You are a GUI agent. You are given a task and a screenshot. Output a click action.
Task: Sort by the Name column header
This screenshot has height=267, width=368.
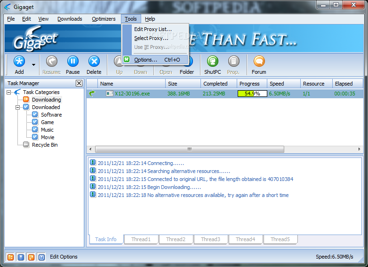point(131,84)
